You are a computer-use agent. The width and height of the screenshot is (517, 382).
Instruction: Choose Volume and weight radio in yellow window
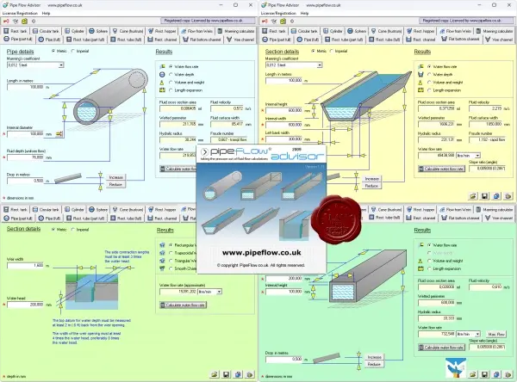pyautogui.click(x=429, y=83)
